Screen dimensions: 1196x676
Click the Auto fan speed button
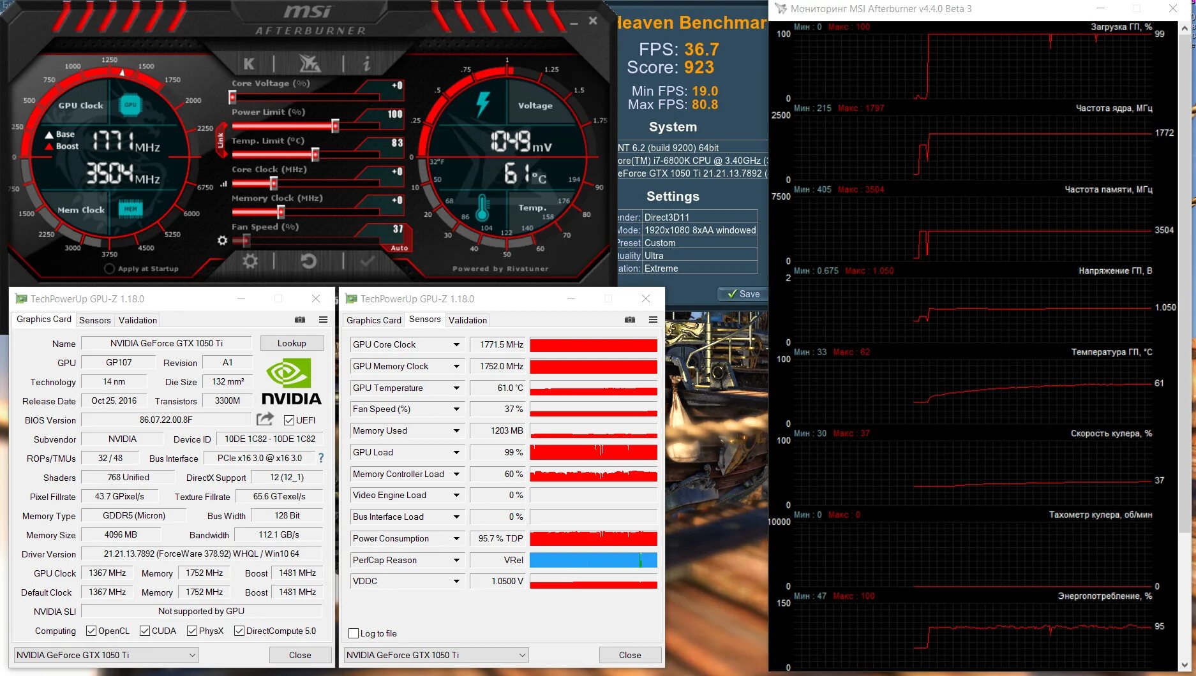[x=400, y=248]
